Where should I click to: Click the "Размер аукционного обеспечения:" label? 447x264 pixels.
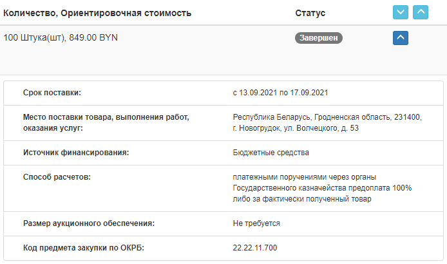[89, 223]
